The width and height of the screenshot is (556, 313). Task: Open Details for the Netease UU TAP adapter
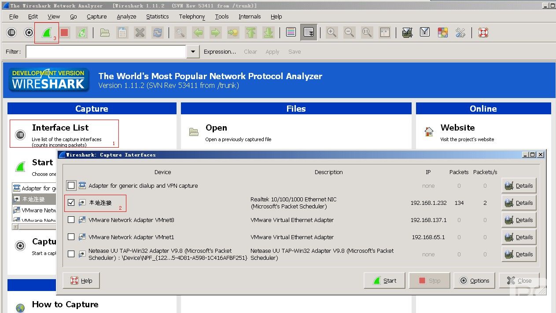coord(519,254)
